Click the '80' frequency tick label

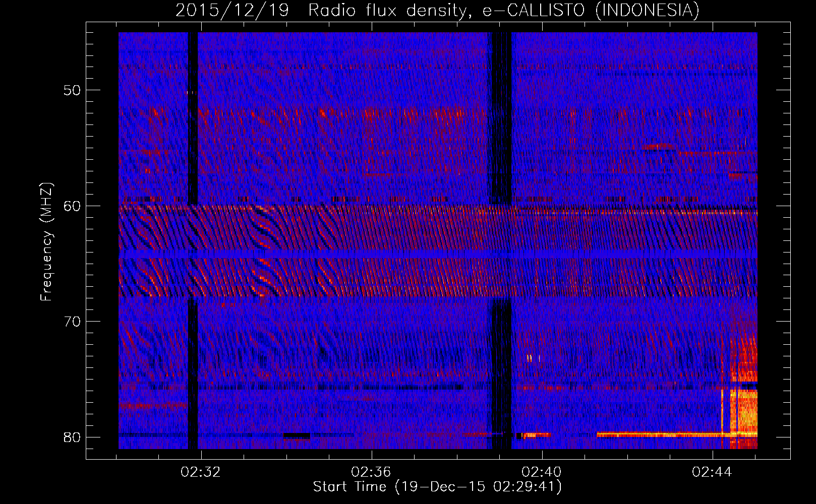[72, 437]
